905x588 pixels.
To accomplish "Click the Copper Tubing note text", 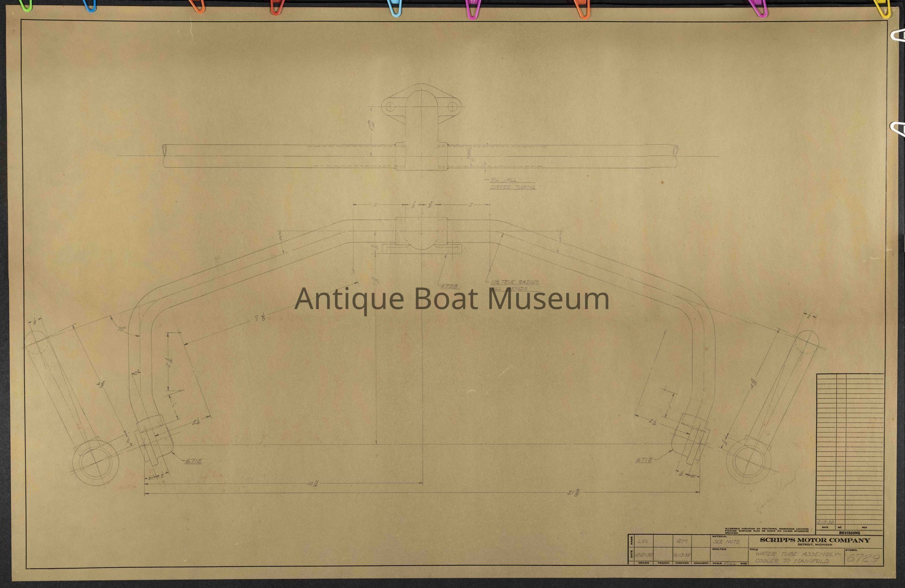I will coord(512,187).
